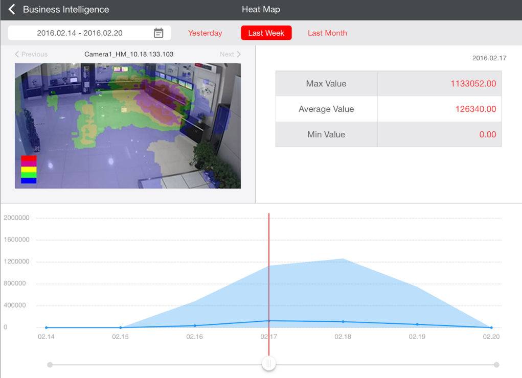Click the blue swatch in legend
Image resolution: width=522 pixels, height=378 pixels.
pyautogui.click(x=29, y=180)
